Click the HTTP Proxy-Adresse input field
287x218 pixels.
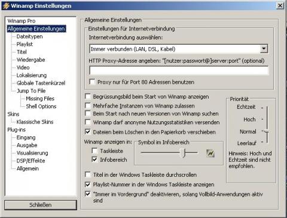[179, 70]
